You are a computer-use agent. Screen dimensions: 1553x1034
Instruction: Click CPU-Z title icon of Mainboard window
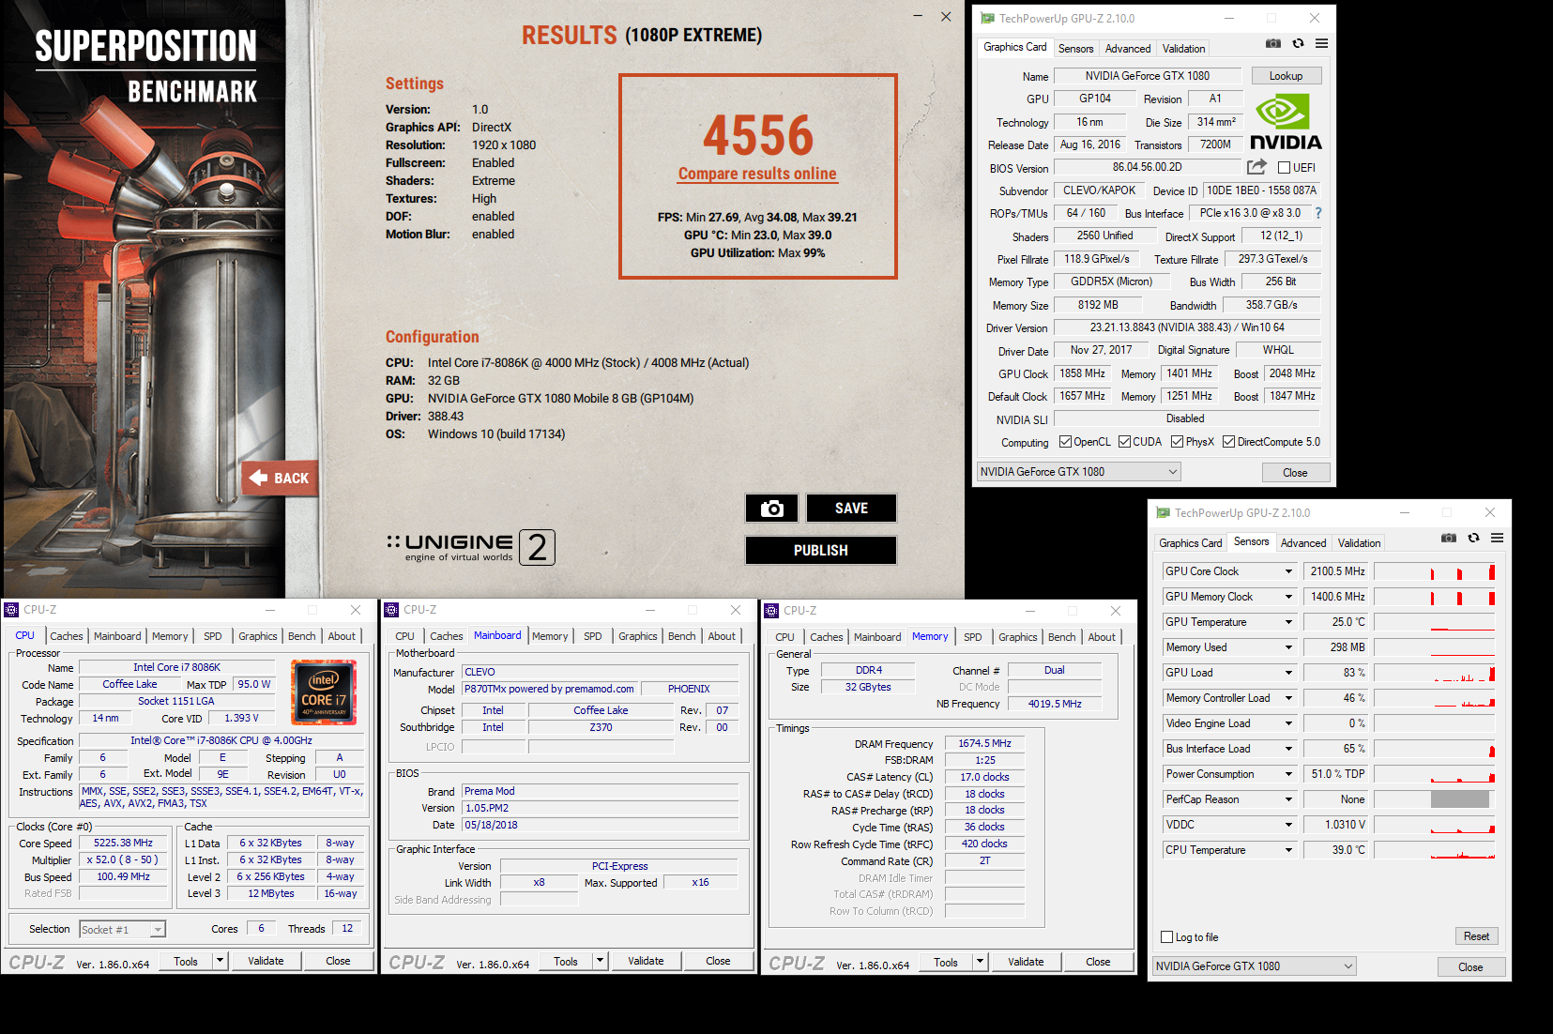[392, 610]
